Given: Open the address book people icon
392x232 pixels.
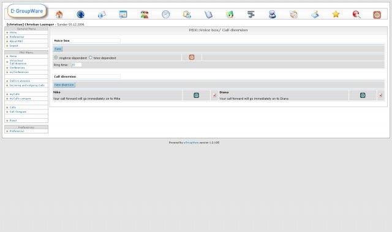Looking at the screenshot, I should (x=145, y=15).
